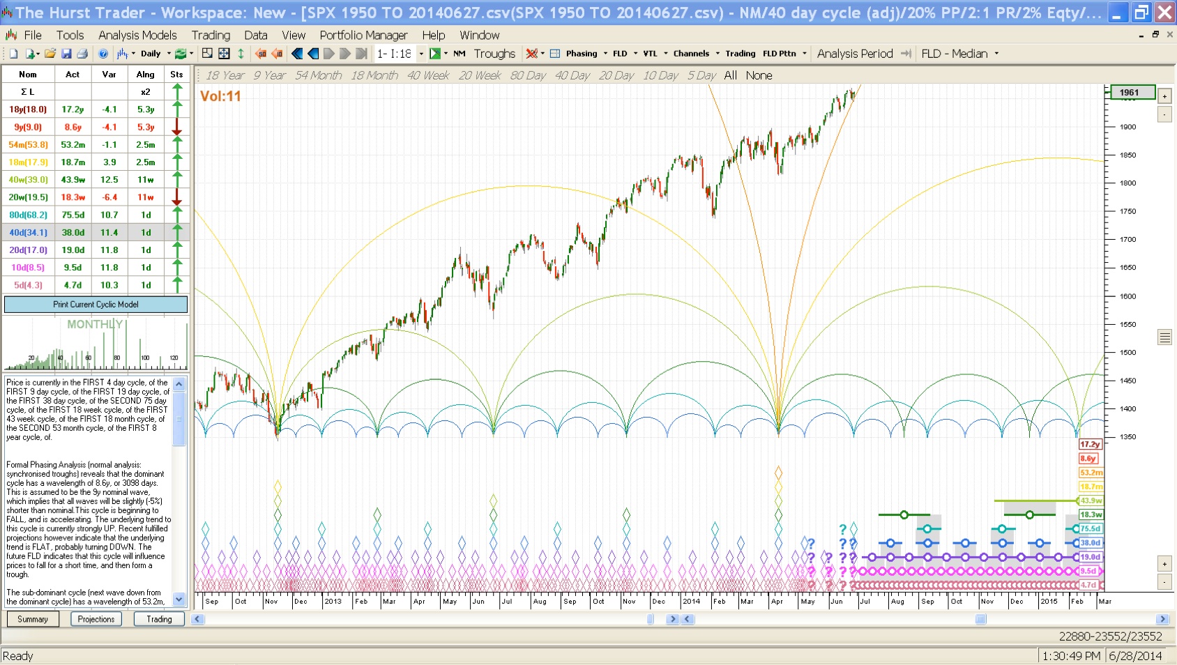Click the new document icon

13,54
